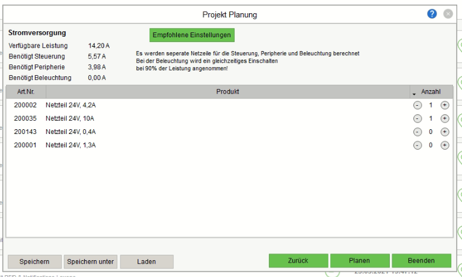462x277 pixels.
Task: Increase quantity of Netzteil 24V, 10A
Action: click(445, 118)
